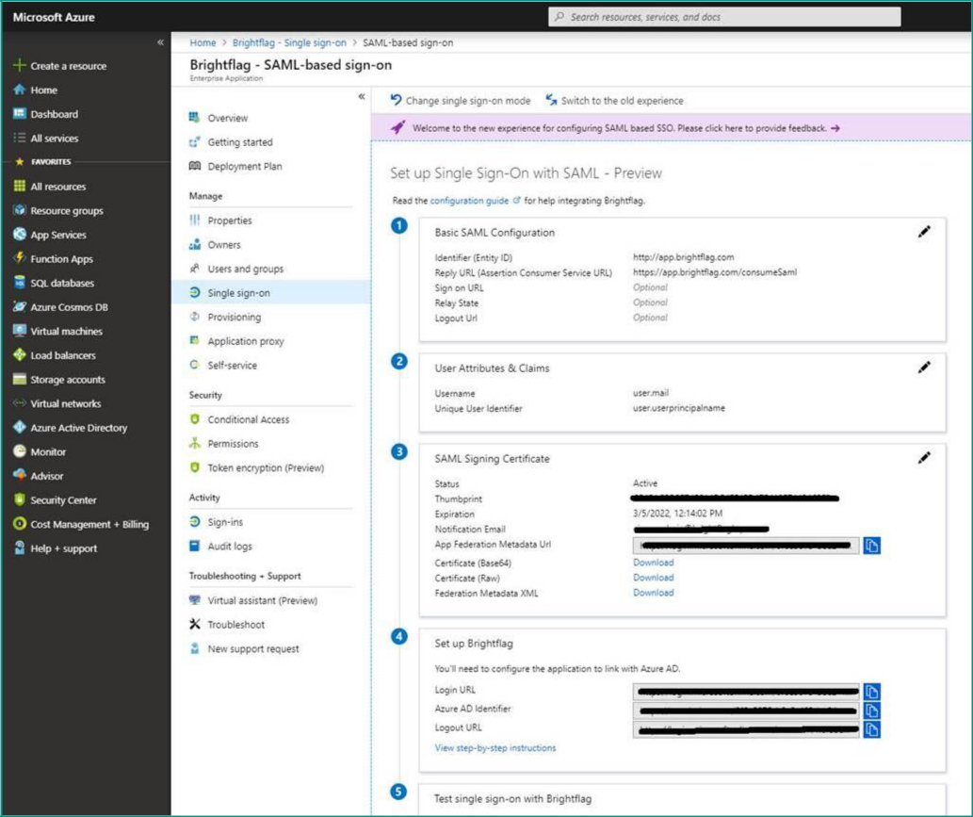This screenshot has width=973, height=817.
Task: Click the Dashboard icon in sidebar
Action: (19, 114)
